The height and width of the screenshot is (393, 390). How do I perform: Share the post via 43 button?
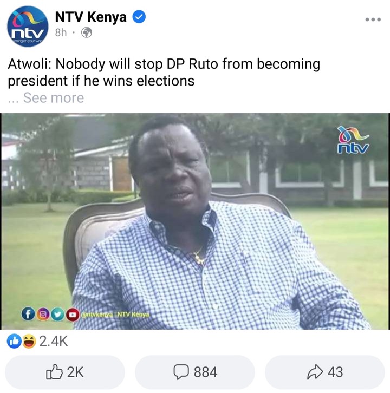click(x=325, y=372)
